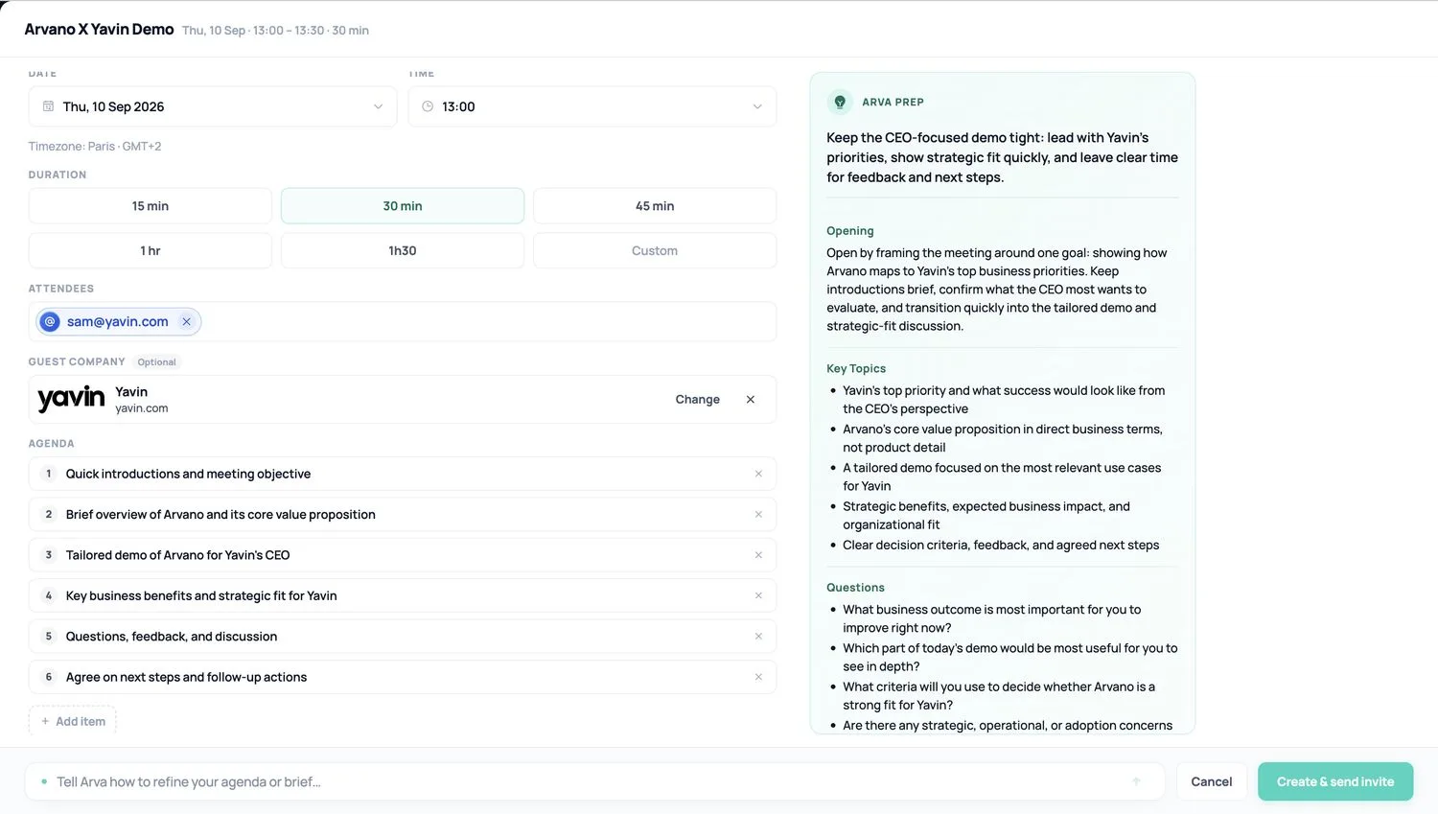Click the clock icon in the time field
This screenshot has width=1438, height=814.
[x=428, y=106]
